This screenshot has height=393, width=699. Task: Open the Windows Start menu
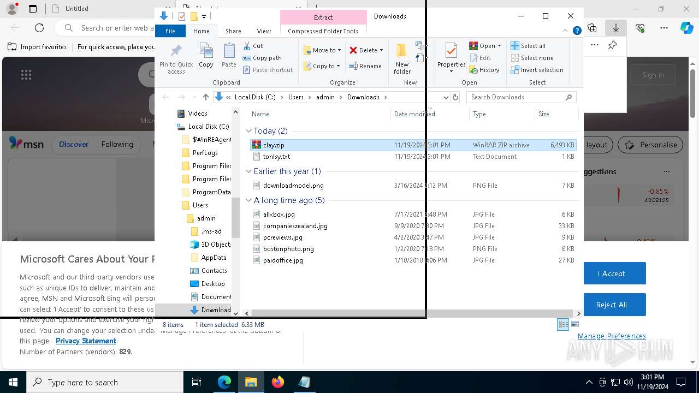coord(13,383)
